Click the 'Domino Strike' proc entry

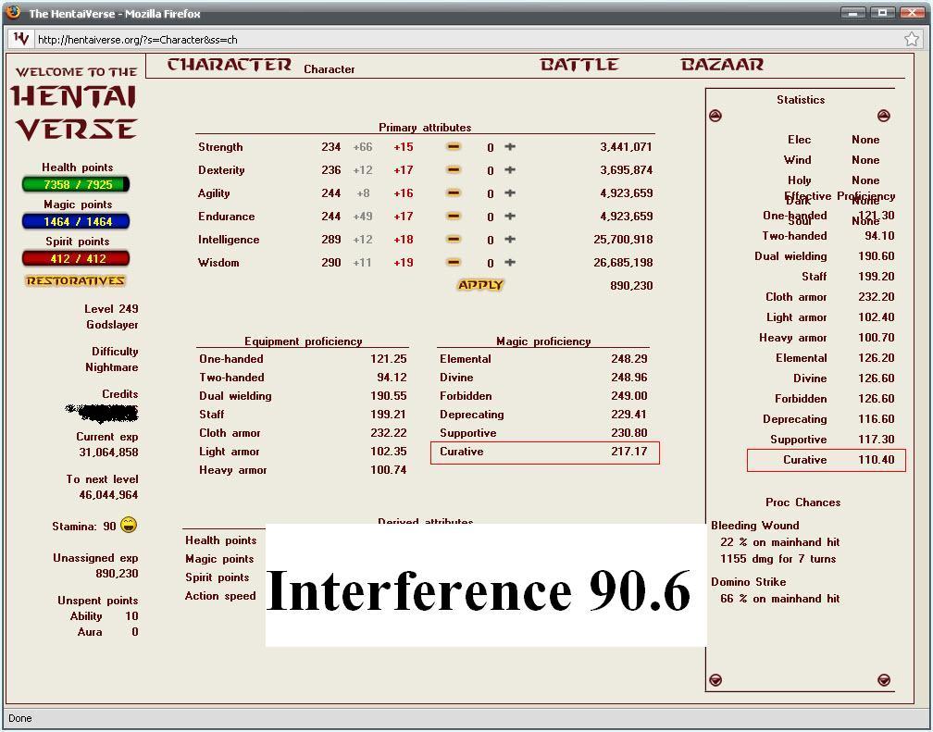[x=748, y=582]
